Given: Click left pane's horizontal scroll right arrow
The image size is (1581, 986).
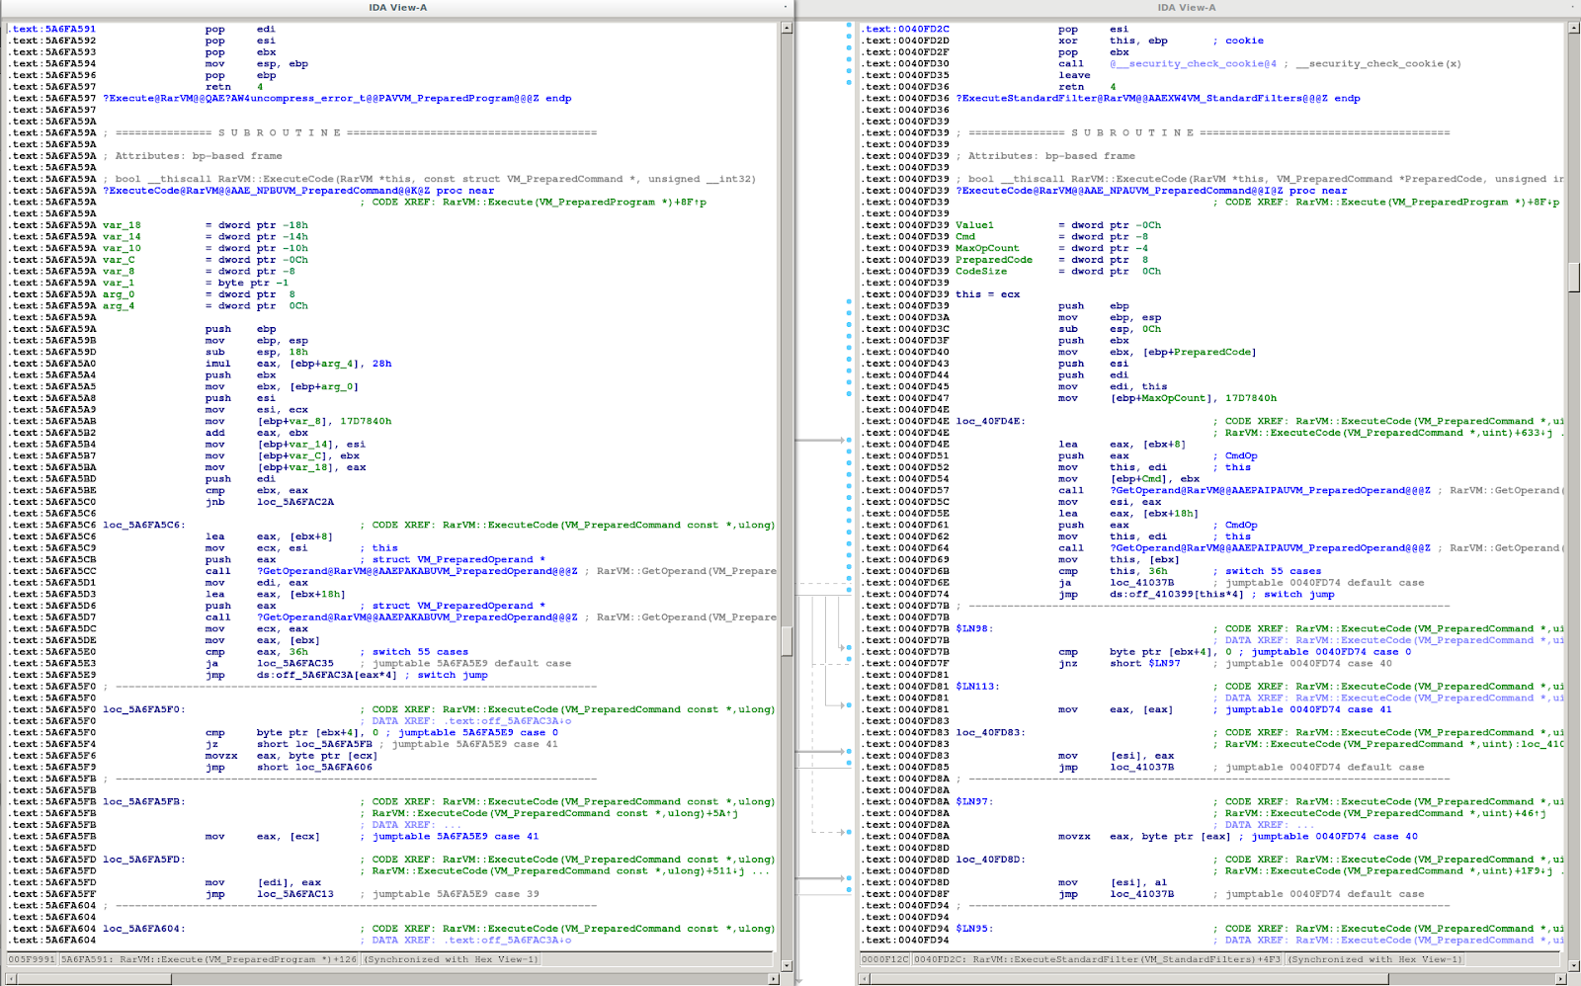Looking at the screenshot, I should click(775, 979).
